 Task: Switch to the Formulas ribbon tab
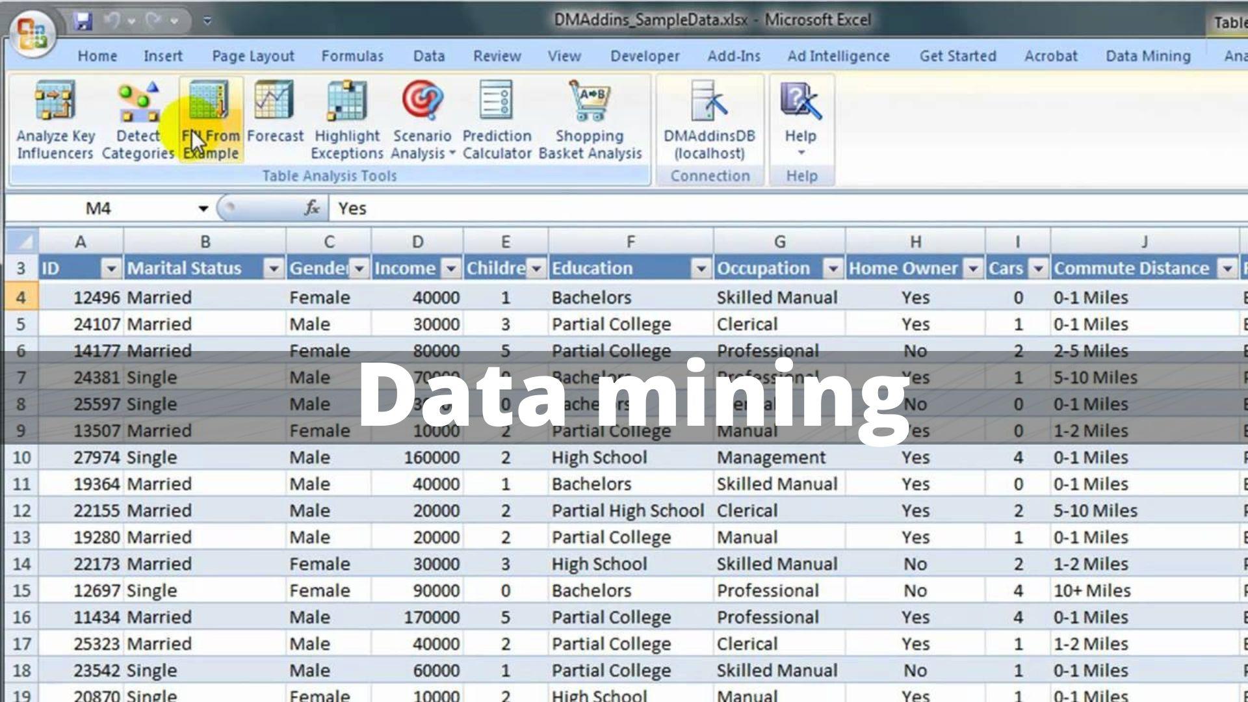point(352,56)
